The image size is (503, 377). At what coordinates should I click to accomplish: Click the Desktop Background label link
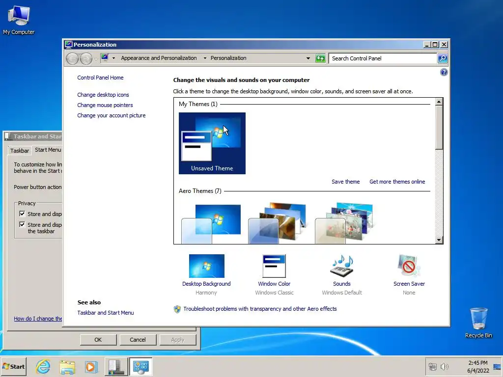click(206, 284)
